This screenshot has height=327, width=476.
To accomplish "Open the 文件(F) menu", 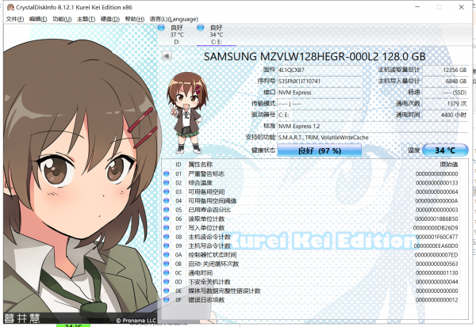I will (x=15, y=19).
